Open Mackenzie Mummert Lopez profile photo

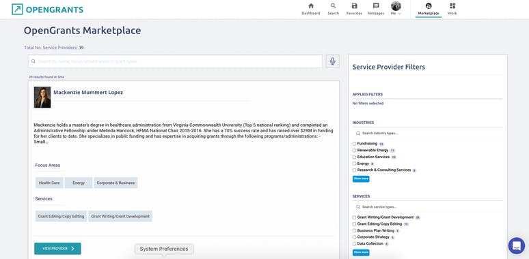pos(42,97)
